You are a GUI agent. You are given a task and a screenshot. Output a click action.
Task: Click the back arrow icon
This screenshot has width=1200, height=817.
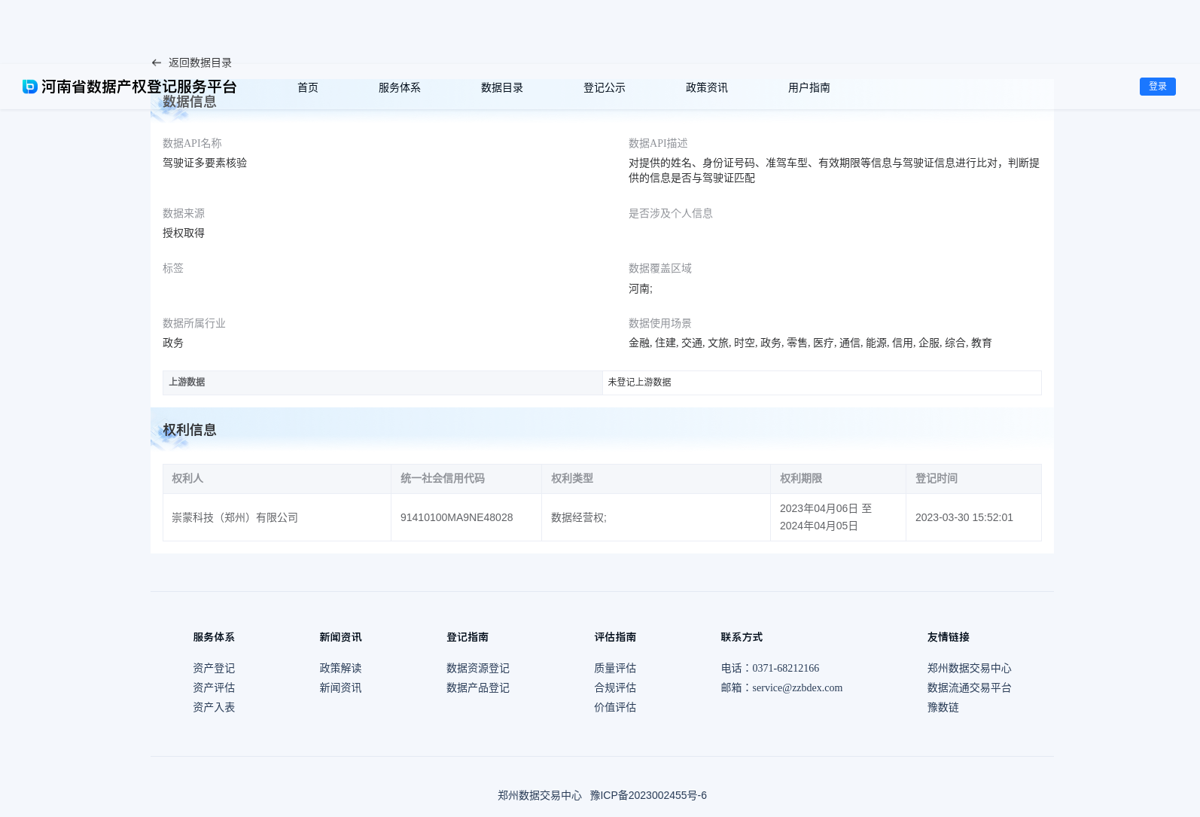point(157,63)
